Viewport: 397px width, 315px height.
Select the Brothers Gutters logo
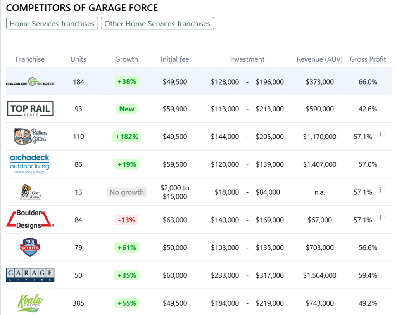[30, 136]
